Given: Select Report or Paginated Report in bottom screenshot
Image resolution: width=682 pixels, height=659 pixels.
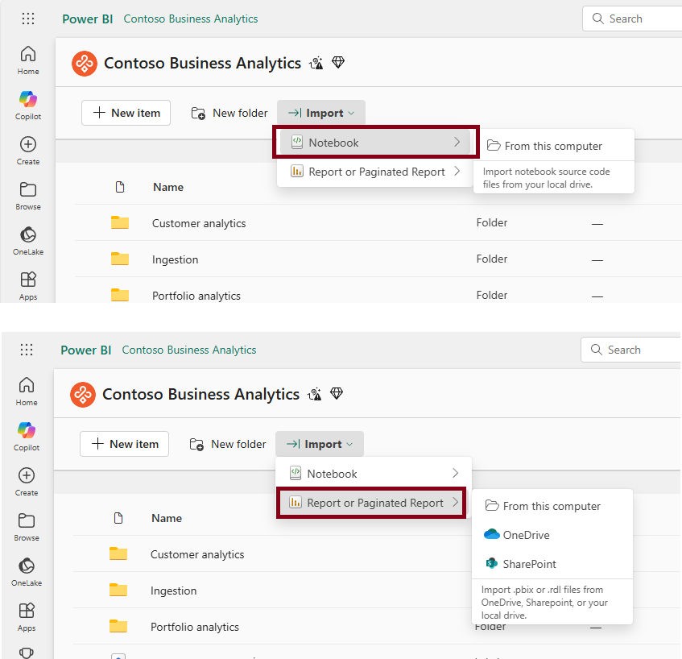Looking at the screenshot, I should (x=374, y=503).
